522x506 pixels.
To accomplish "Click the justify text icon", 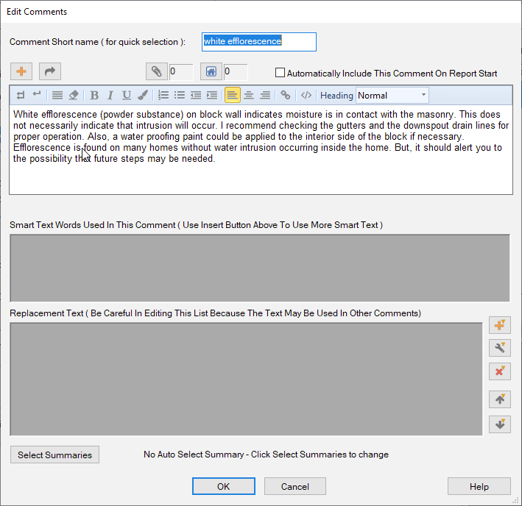I will pyautogui.click(x=57, y=96).
